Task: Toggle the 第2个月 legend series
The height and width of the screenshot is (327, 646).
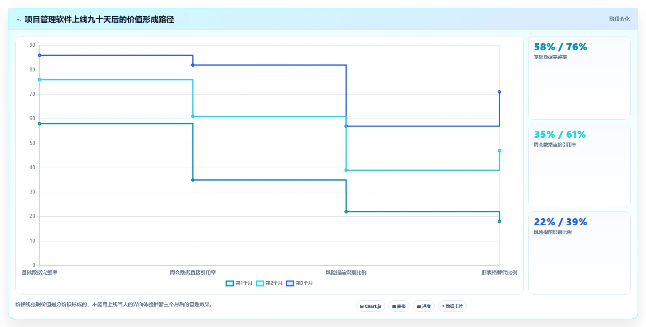Action: (269, 283)
